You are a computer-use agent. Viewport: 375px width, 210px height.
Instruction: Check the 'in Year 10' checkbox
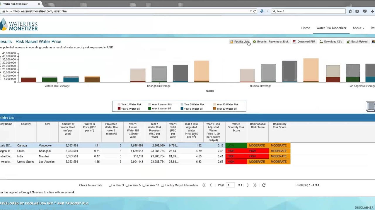coord(144,185)
